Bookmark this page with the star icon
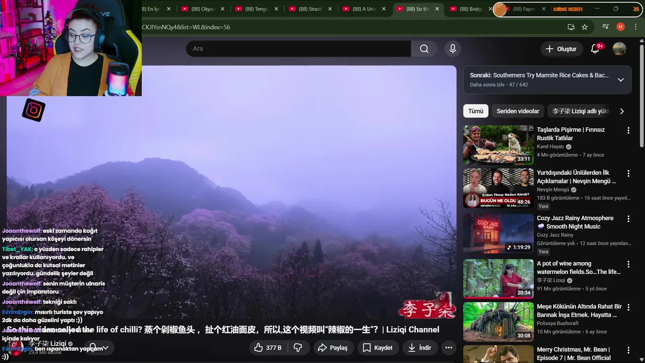 pyautogui.click(x=585, y=27)
